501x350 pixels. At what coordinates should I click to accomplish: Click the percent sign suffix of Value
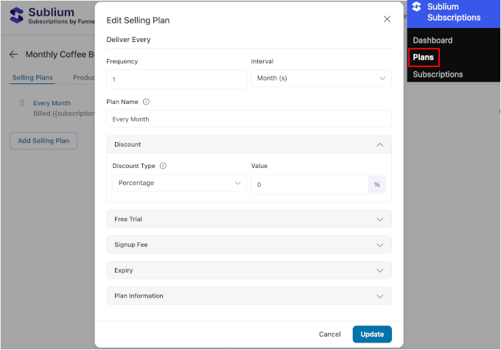tap(376, 184)
